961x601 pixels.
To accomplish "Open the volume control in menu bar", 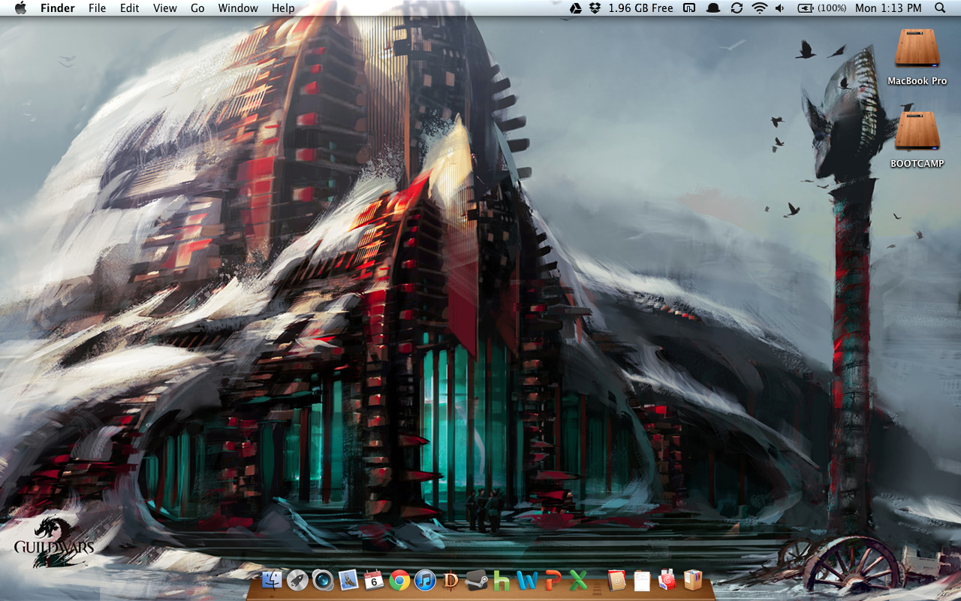I will [x=780, y=8].
